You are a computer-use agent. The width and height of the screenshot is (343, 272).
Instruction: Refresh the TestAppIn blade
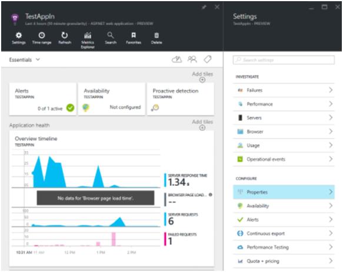[65, 38]
